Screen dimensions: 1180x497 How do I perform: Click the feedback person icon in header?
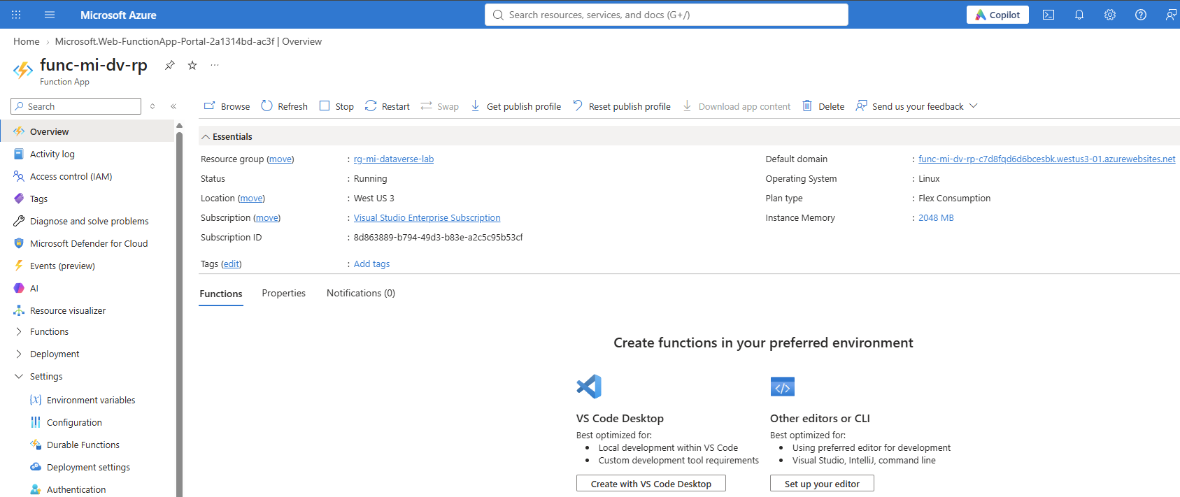coord(1171,15)
